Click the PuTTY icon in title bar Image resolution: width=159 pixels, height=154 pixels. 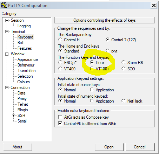(4, 5)
